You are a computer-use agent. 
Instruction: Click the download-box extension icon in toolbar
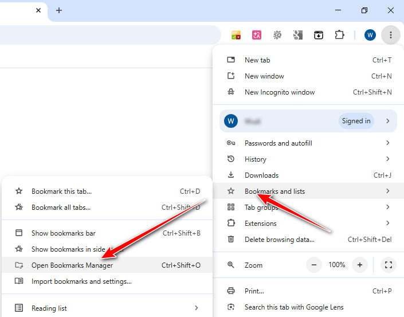[x=319, y=35]
